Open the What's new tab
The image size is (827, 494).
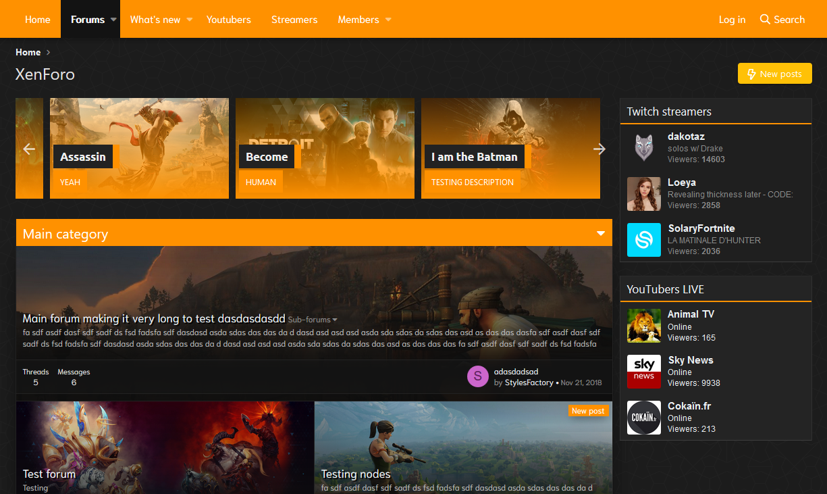coord(155,20)
